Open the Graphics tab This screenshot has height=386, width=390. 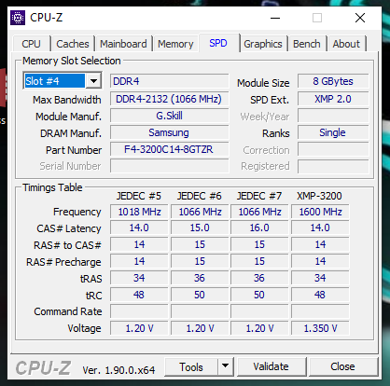(263, 44)
